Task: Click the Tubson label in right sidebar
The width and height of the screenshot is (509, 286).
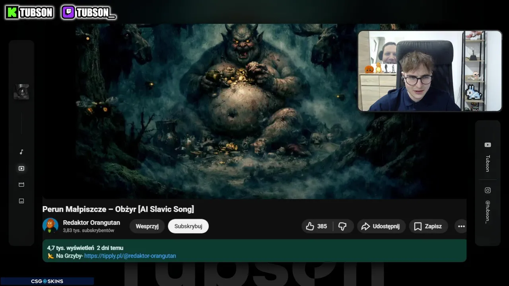Action: (488, 163)
